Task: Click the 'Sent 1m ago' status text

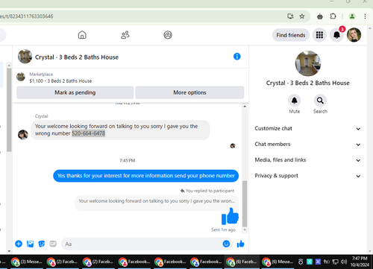Action: (223, 230)
